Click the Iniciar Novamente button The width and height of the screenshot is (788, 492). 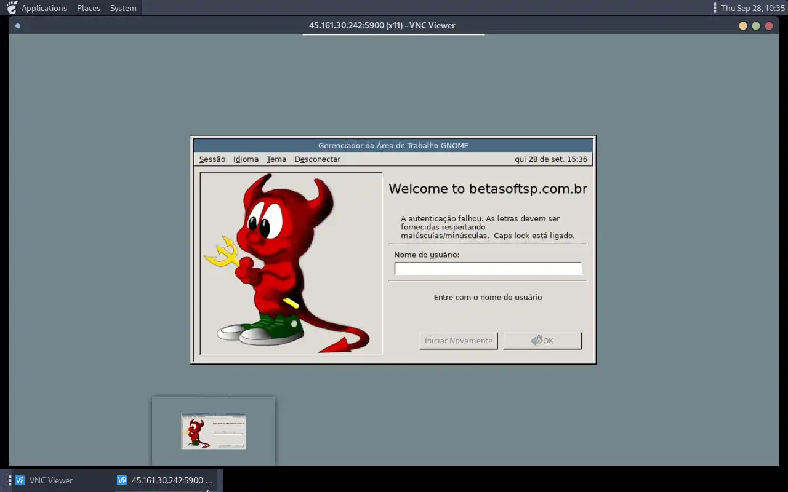pyautogui.click(x=459, y=341)
